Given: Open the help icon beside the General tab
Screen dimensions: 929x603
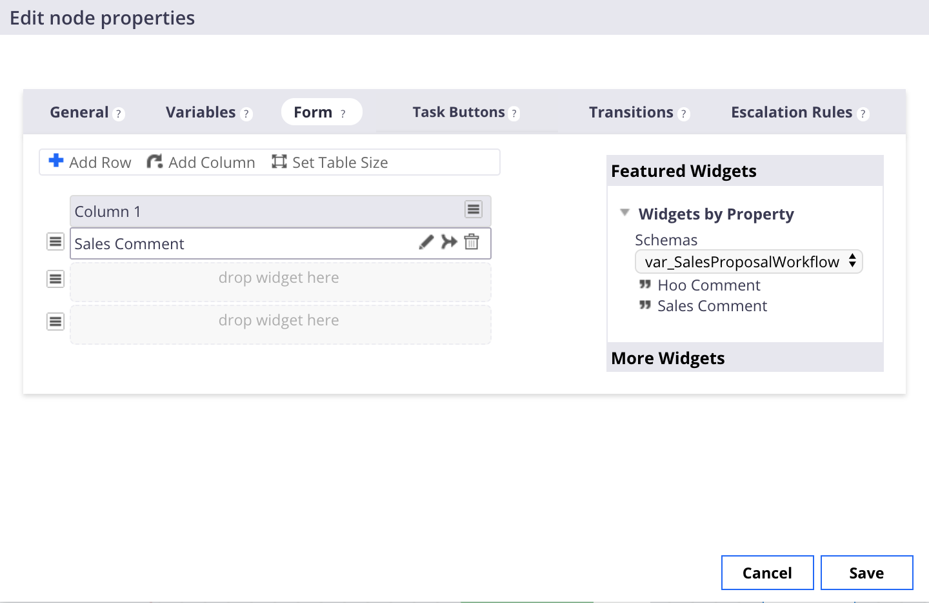Looking at the screenshot, I should click(x=118, y=114).
